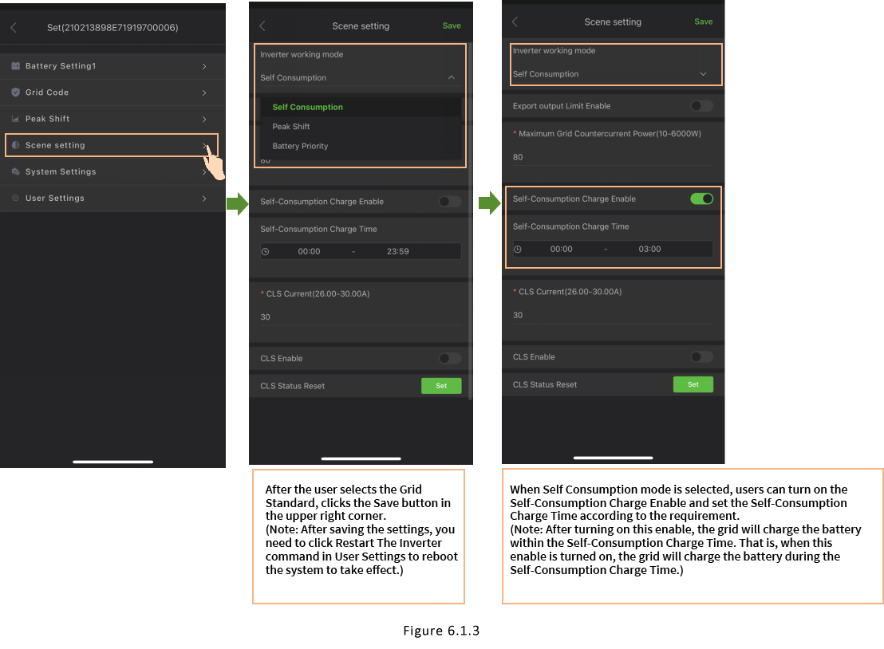Tap the Battery Setting1 battery icon

pos(15,66)
